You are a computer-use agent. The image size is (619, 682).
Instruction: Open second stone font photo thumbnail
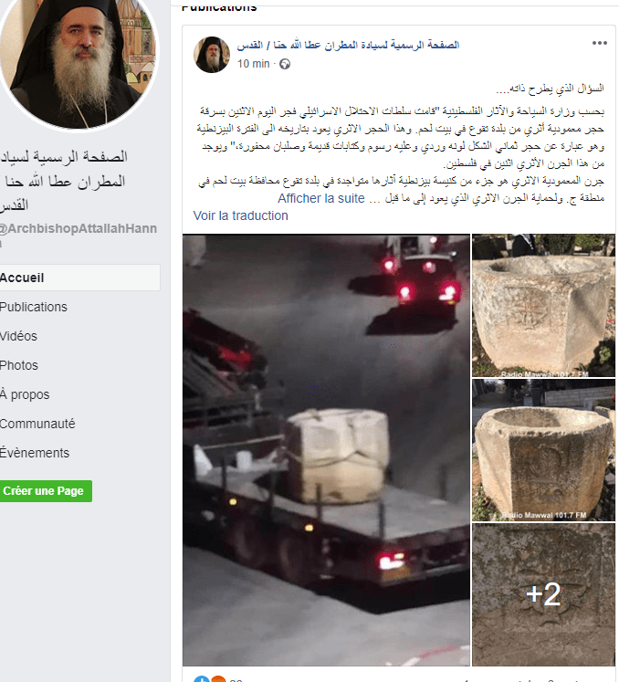point(544,450)
